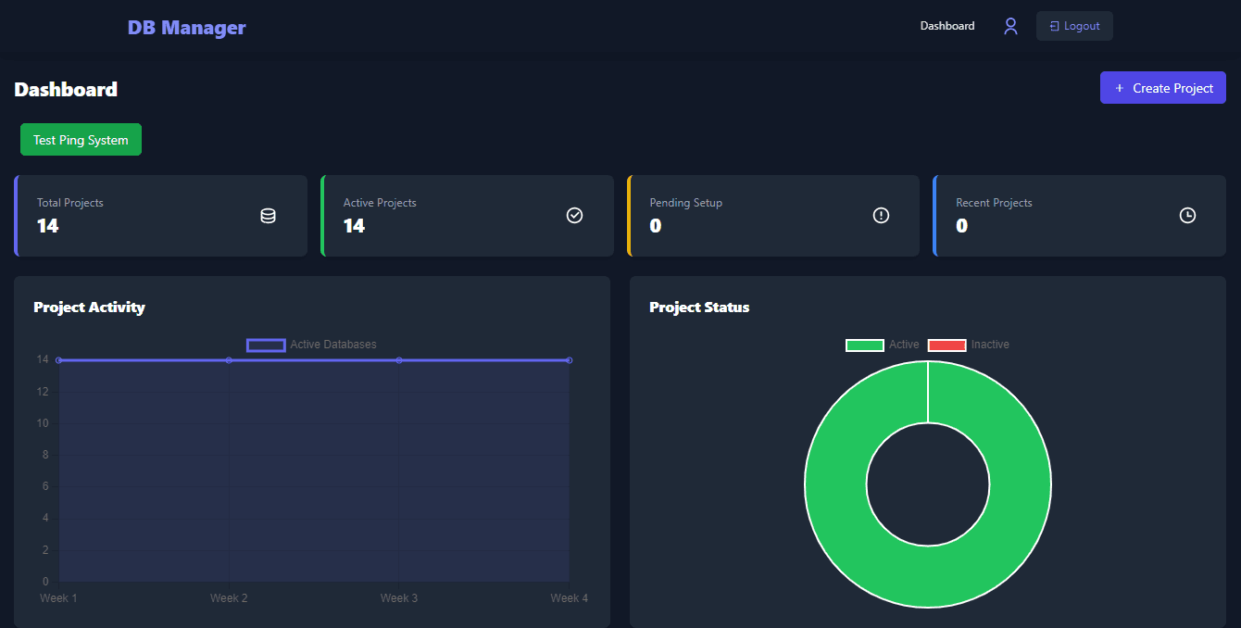Click the Inactive legend text

pos(990,345)
